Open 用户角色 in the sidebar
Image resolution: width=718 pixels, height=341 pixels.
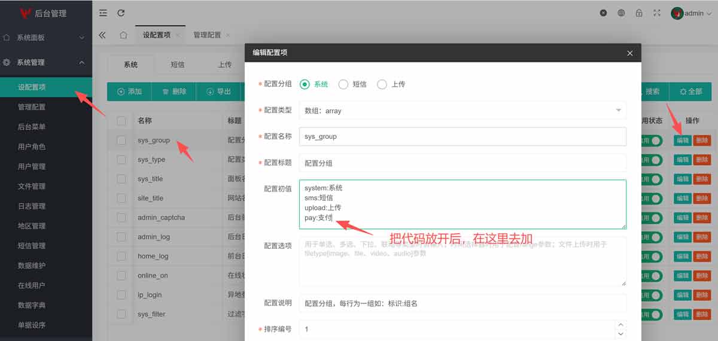(x=32, y=147)
